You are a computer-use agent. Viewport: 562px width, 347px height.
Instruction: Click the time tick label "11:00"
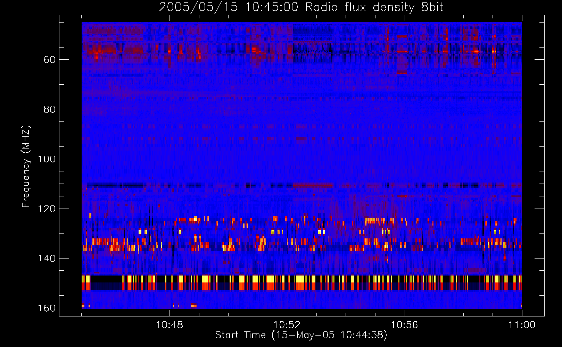tap(522, 325)
